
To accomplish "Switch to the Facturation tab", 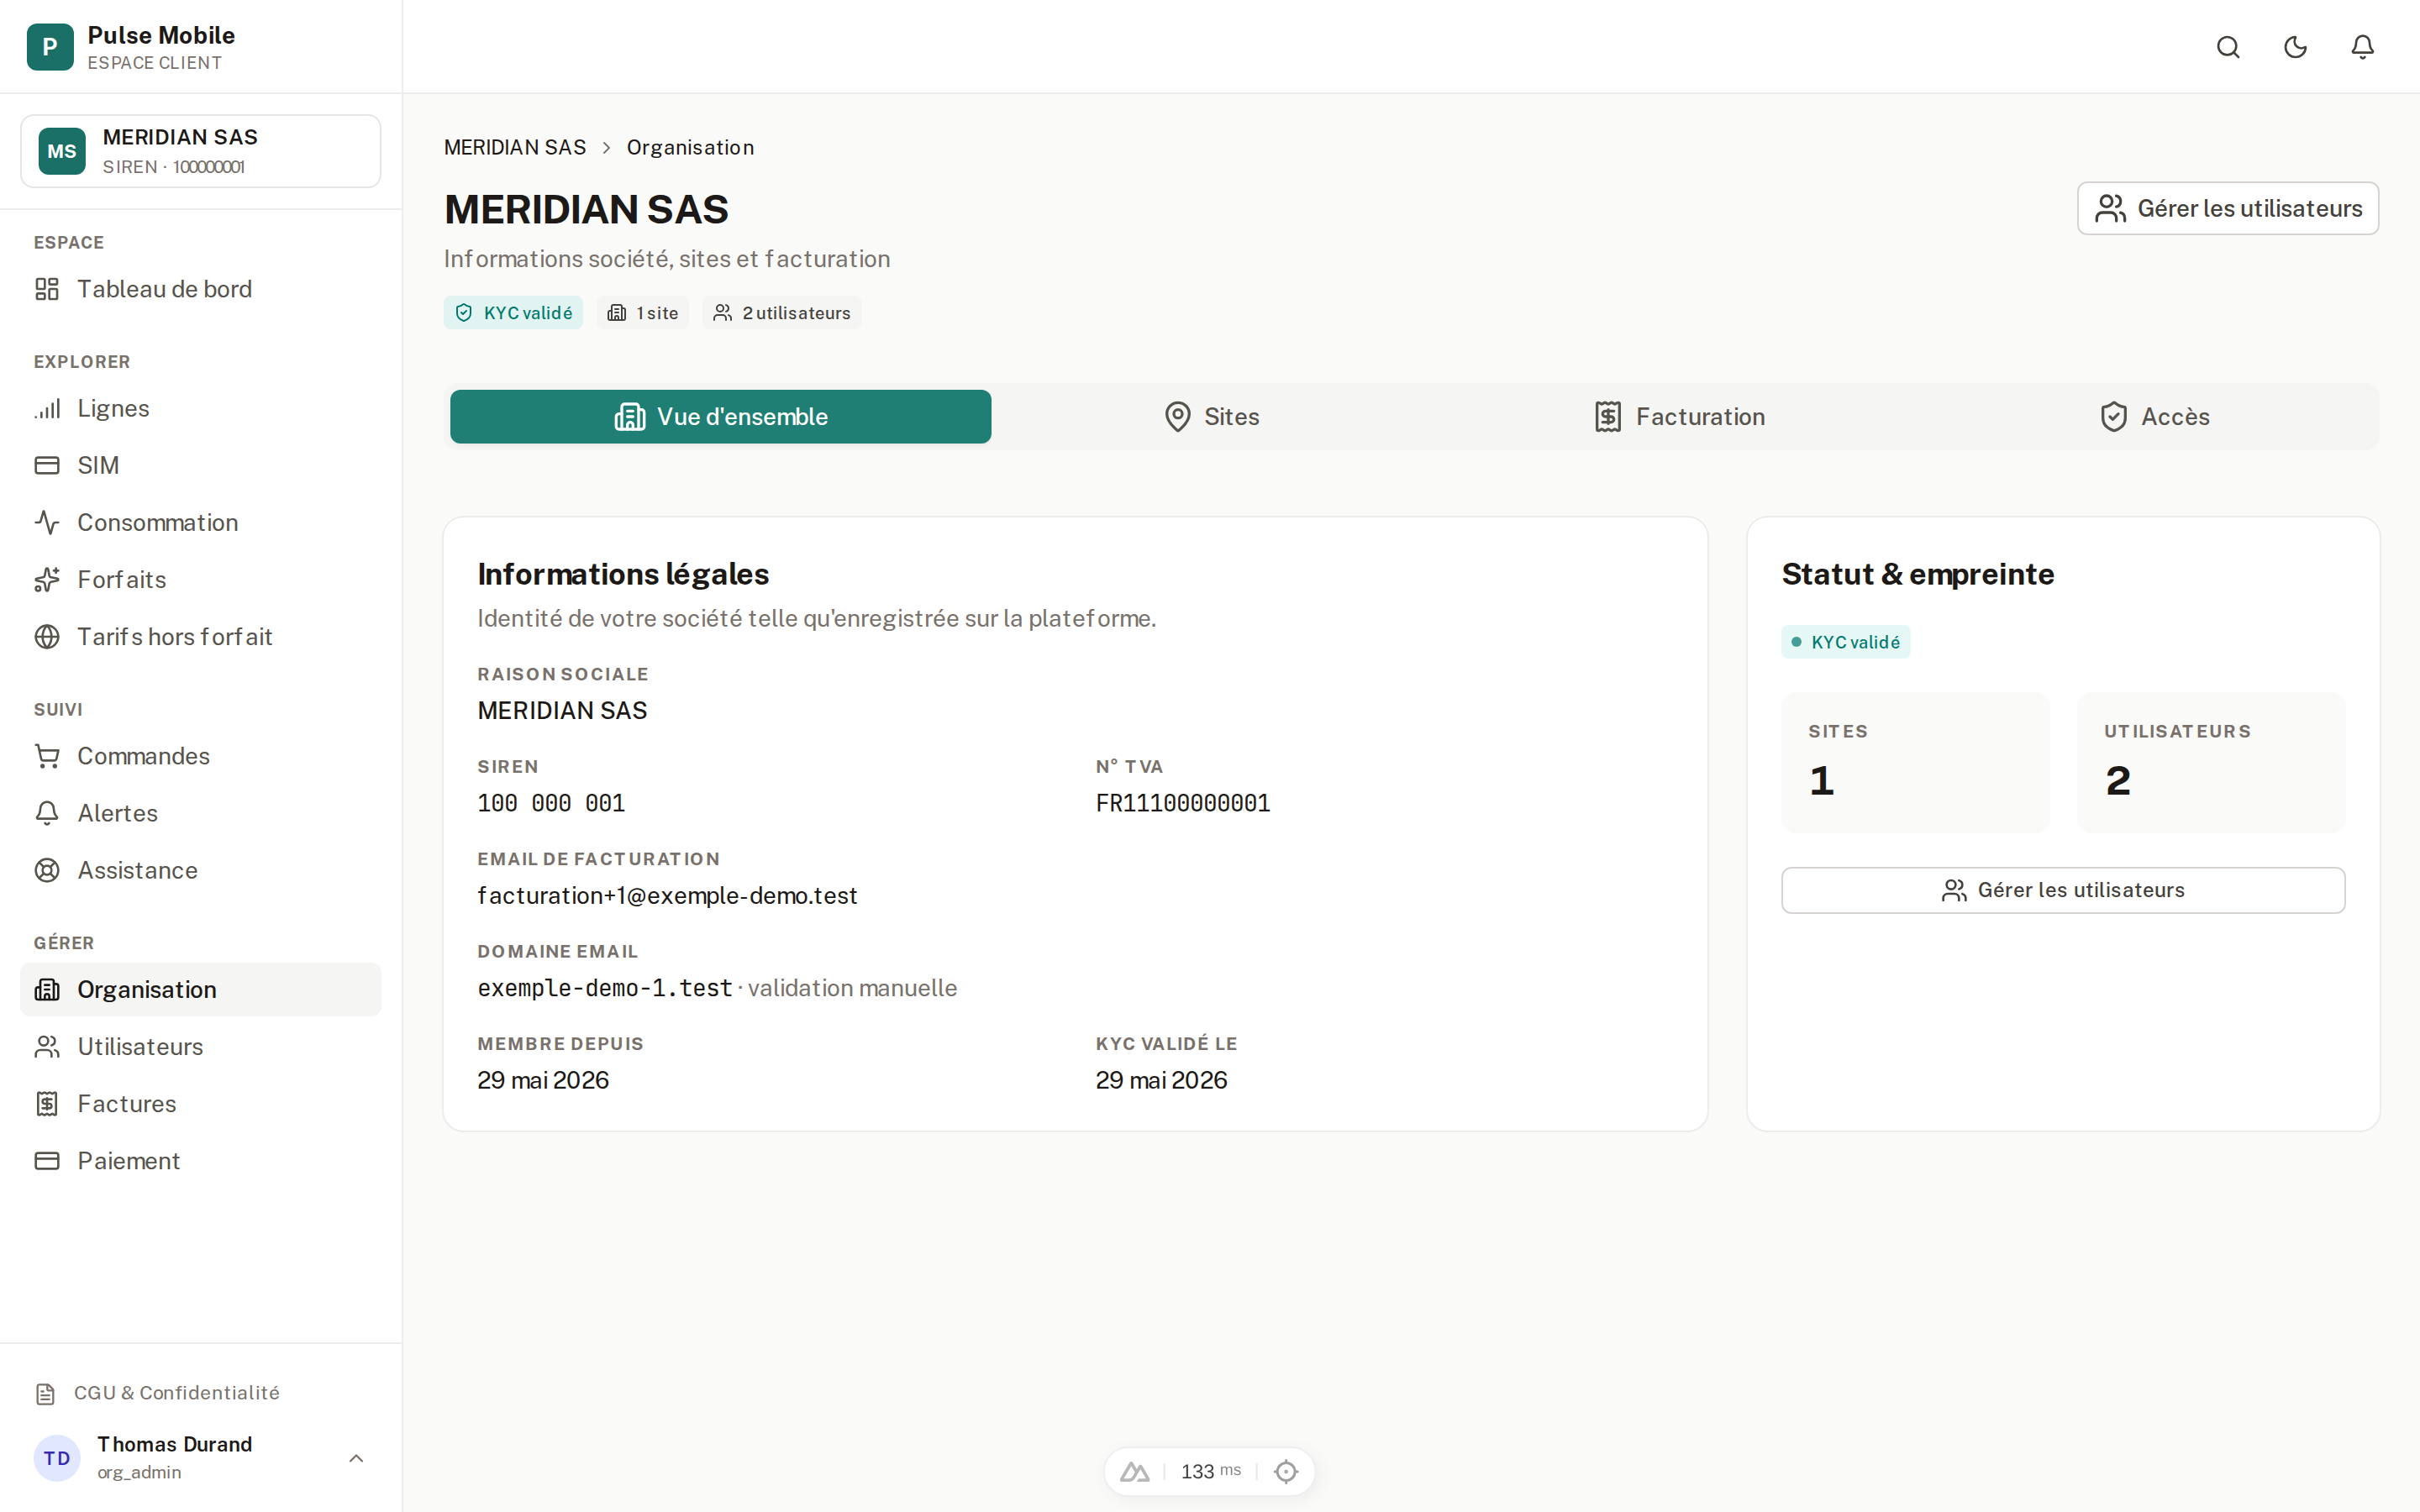I will click(x=1679, y=416).
